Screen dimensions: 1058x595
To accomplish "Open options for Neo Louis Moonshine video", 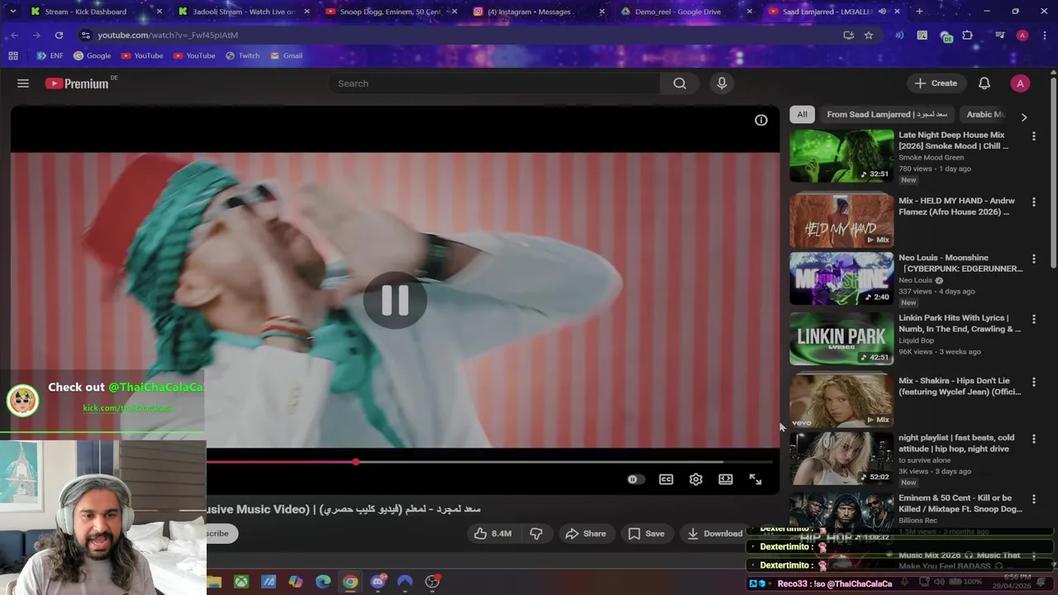I will (x=1033, y=259).
